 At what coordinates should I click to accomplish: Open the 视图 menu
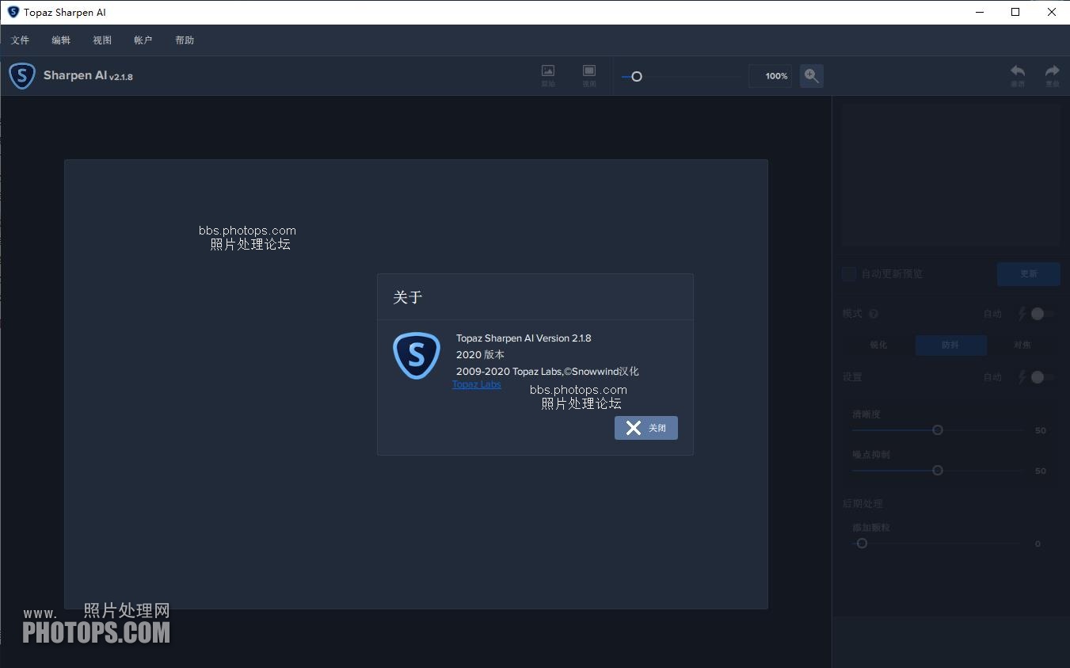pyautogui.click(x=102, y=40)
